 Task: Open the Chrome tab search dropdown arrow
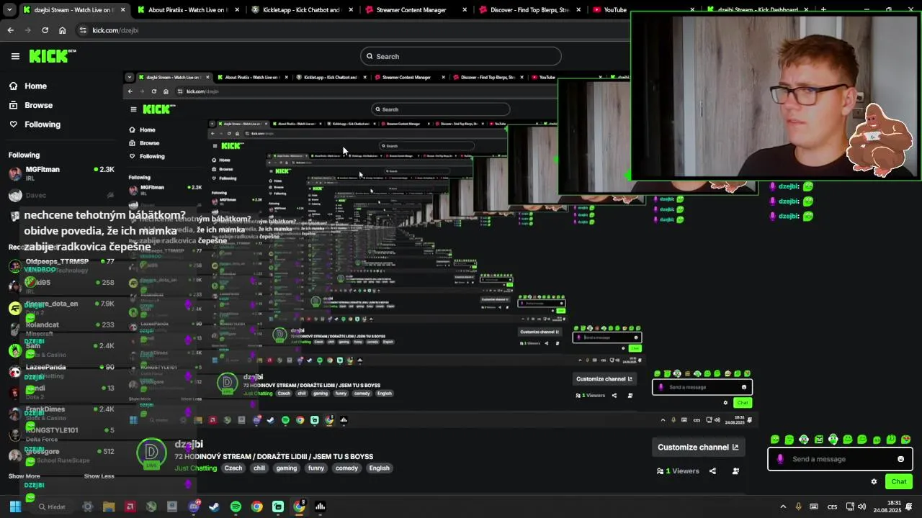pos(8,10)
